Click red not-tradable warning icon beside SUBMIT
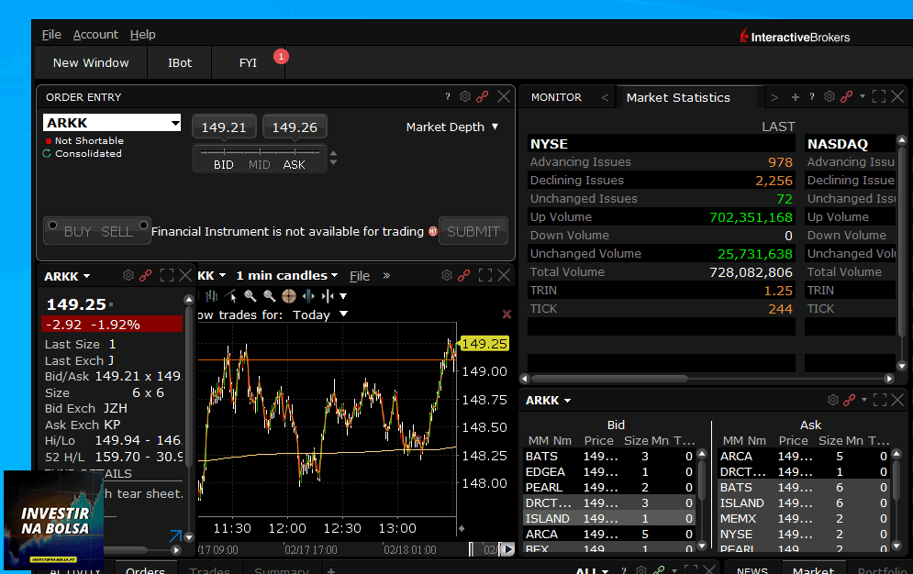Viewport: 913px width, 574px height. pyautogui.click(x=432, y=231)
